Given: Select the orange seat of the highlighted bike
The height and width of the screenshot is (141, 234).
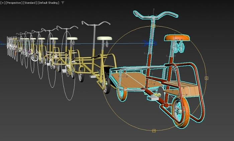Looking at the screenshot, I should click(x=177, y=38).
